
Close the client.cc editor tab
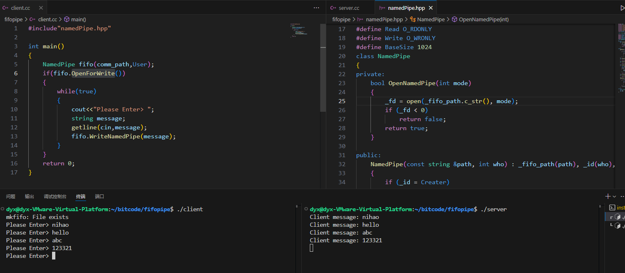(x=40, y=8)
